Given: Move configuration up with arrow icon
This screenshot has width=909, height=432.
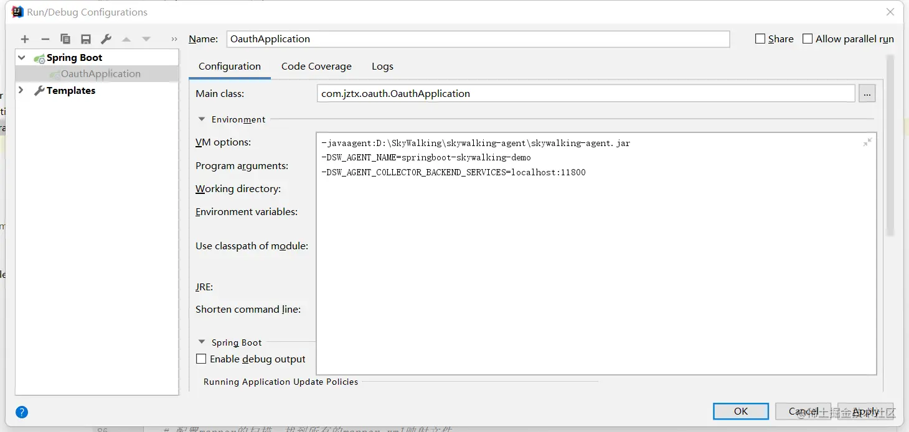Looking at the screenshot, I should click(126, 39).
